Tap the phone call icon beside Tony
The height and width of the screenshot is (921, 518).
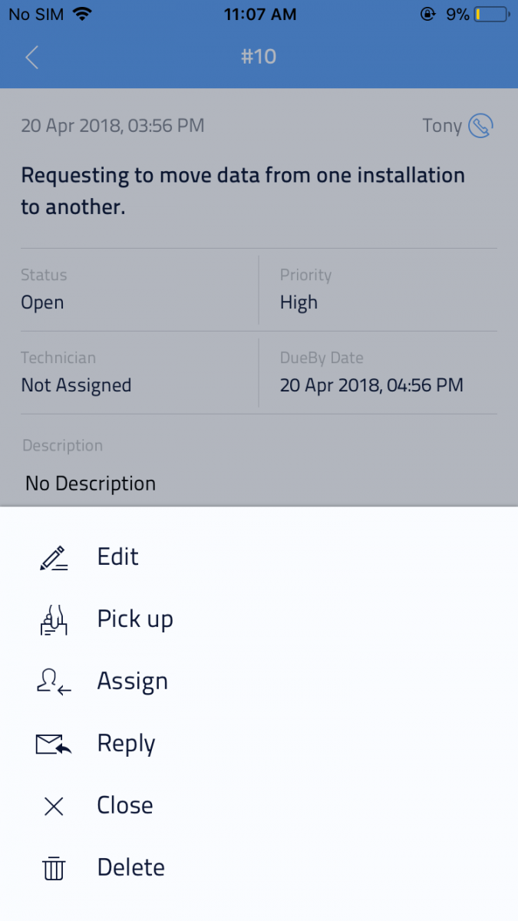(x=480, y=125)
